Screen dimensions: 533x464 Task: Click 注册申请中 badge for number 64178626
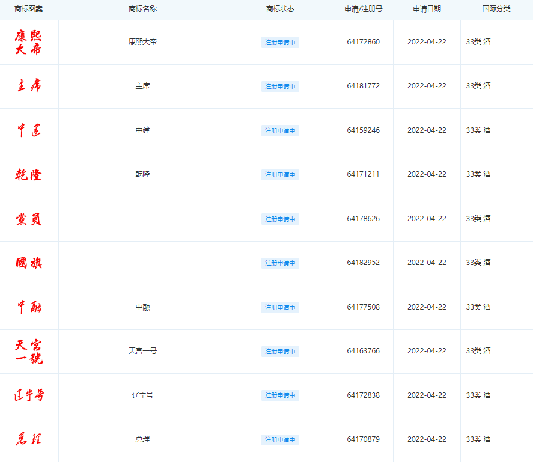click(280, 219)
